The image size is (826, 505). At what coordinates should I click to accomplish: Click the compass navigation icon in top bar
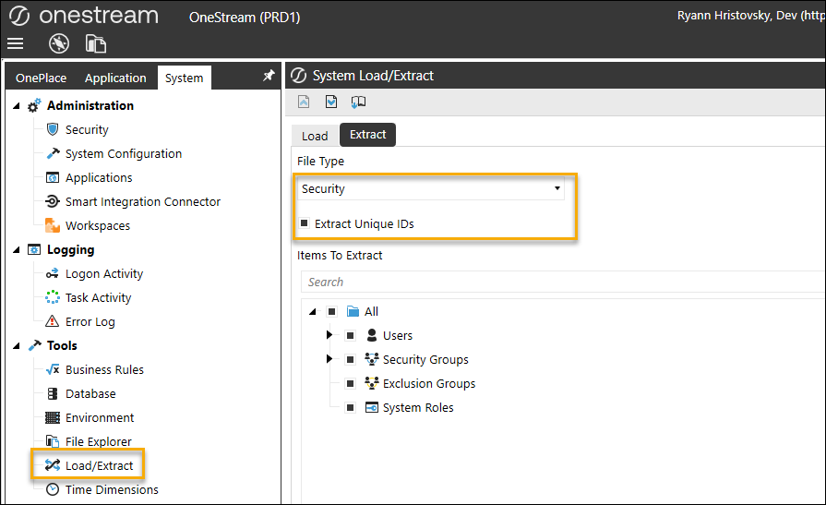point(59,43)
